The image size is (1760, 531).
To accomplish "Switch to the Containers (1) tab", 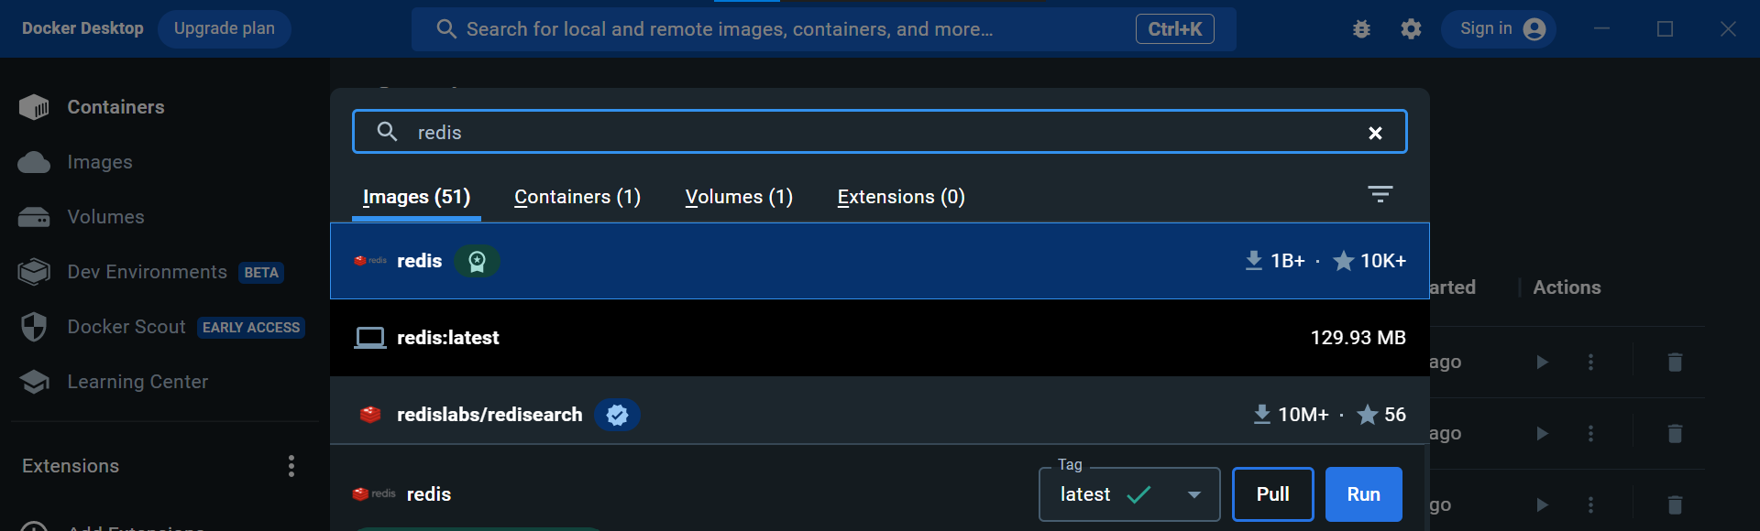I will [x=577, y=197].
